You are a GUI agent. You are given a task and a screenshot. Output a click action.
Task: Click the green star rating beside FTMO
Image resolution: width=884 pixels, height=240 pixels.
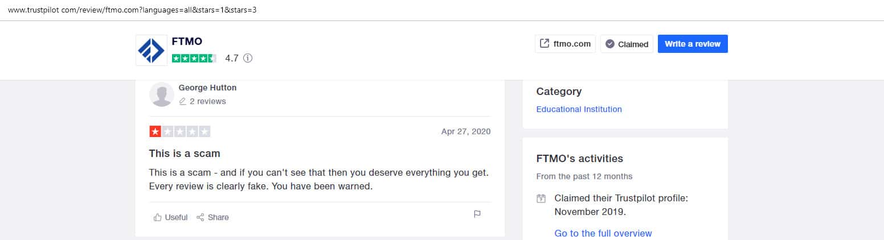194,58
